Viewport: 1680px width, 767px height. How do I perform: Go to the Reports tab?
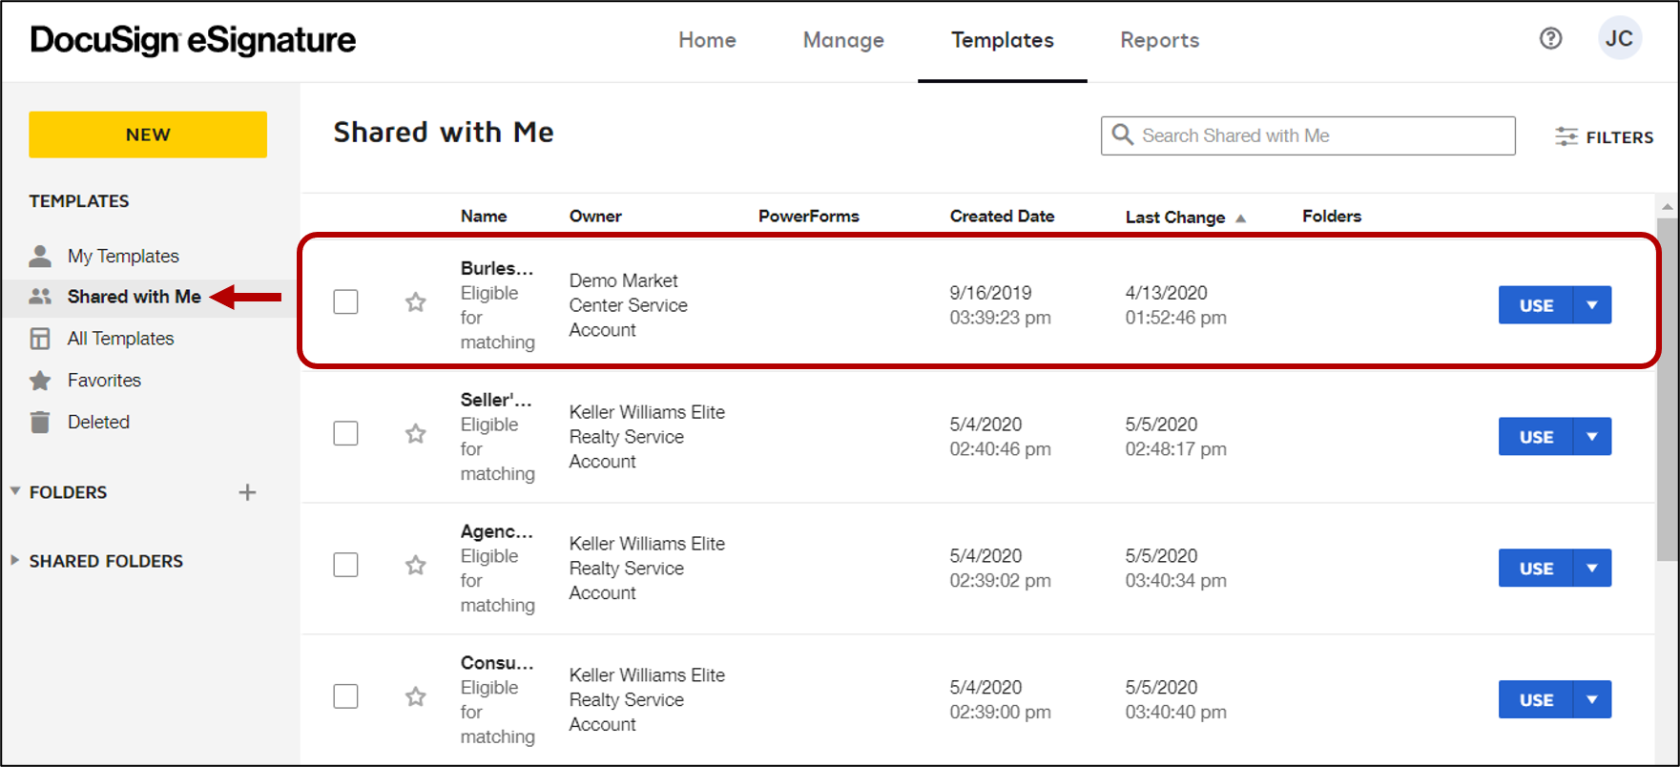1159,40
